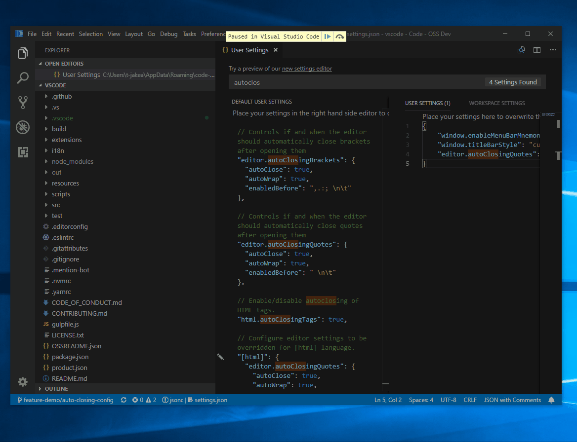Open CODE_OF_CONDUCT.md file
577x442 pixels.
pos(125,302)
